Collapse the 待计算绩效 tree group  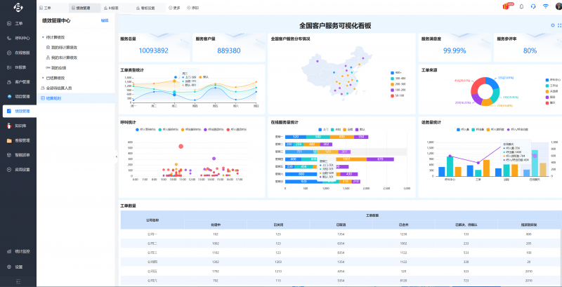[x=43, y=37]
